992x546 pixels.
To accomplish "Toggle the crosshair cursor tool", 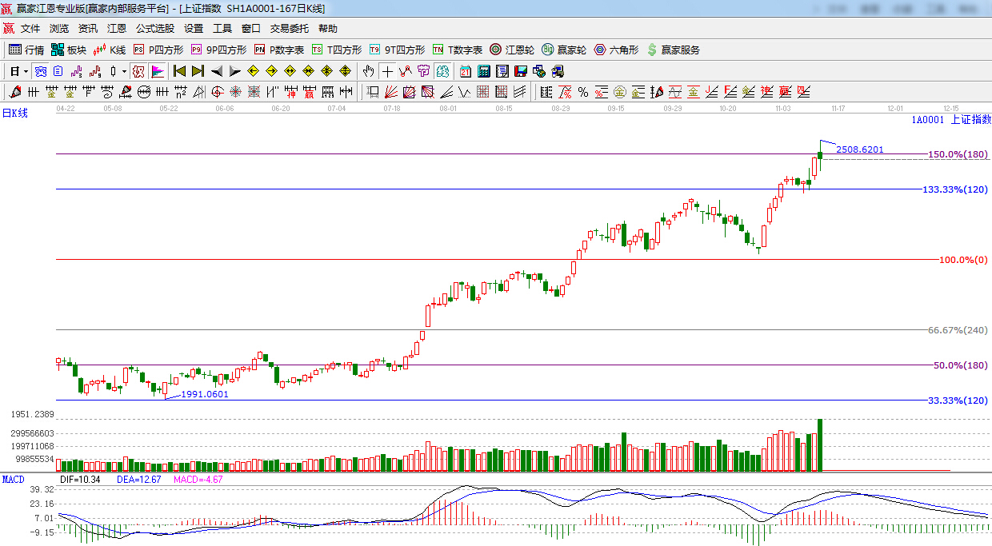I will (x=387, y=71).
